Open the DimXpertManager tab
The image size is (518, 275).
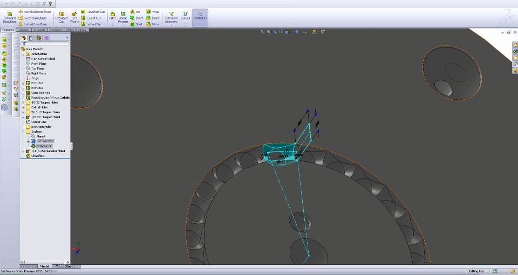point(46,38)
